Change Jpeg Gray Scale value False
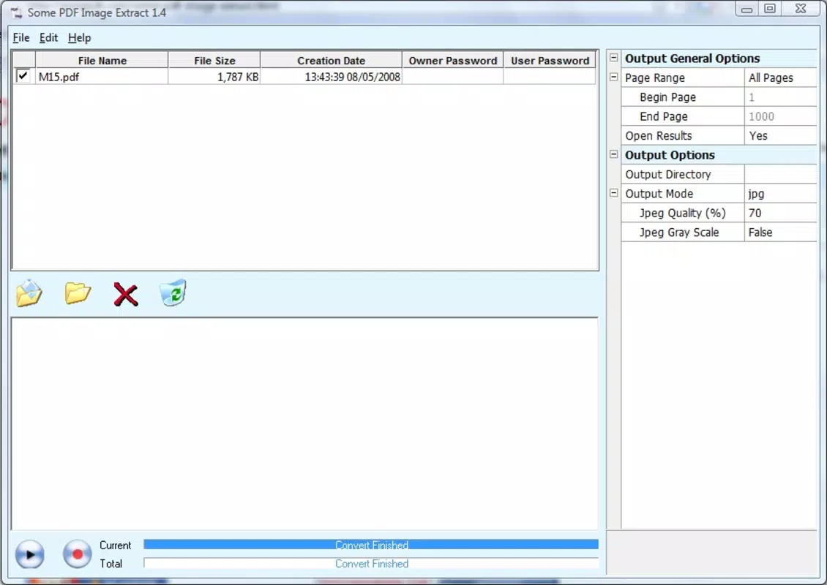 tap(781, 233)
